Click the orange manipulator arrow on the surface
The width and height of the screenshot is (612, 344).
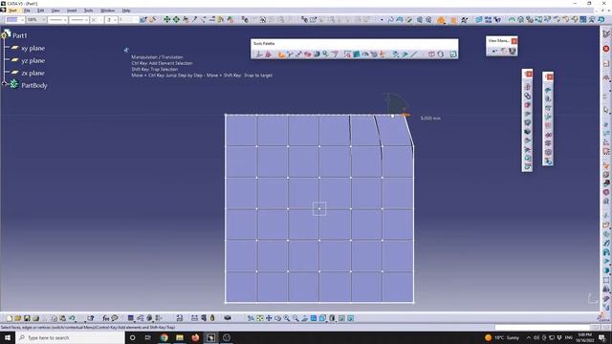[405, 115]
